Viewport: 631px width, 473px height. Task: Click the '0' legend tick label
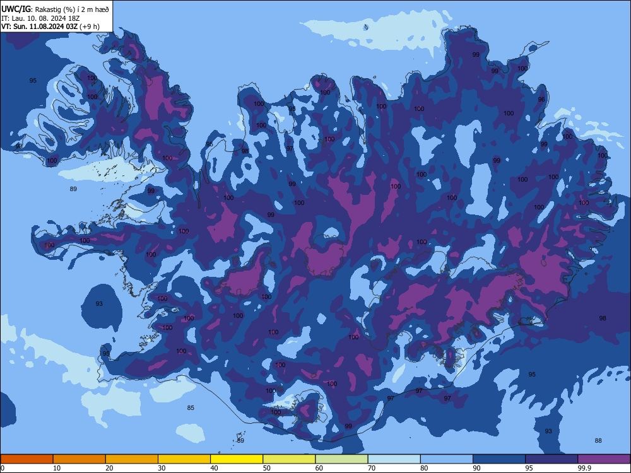3,468
